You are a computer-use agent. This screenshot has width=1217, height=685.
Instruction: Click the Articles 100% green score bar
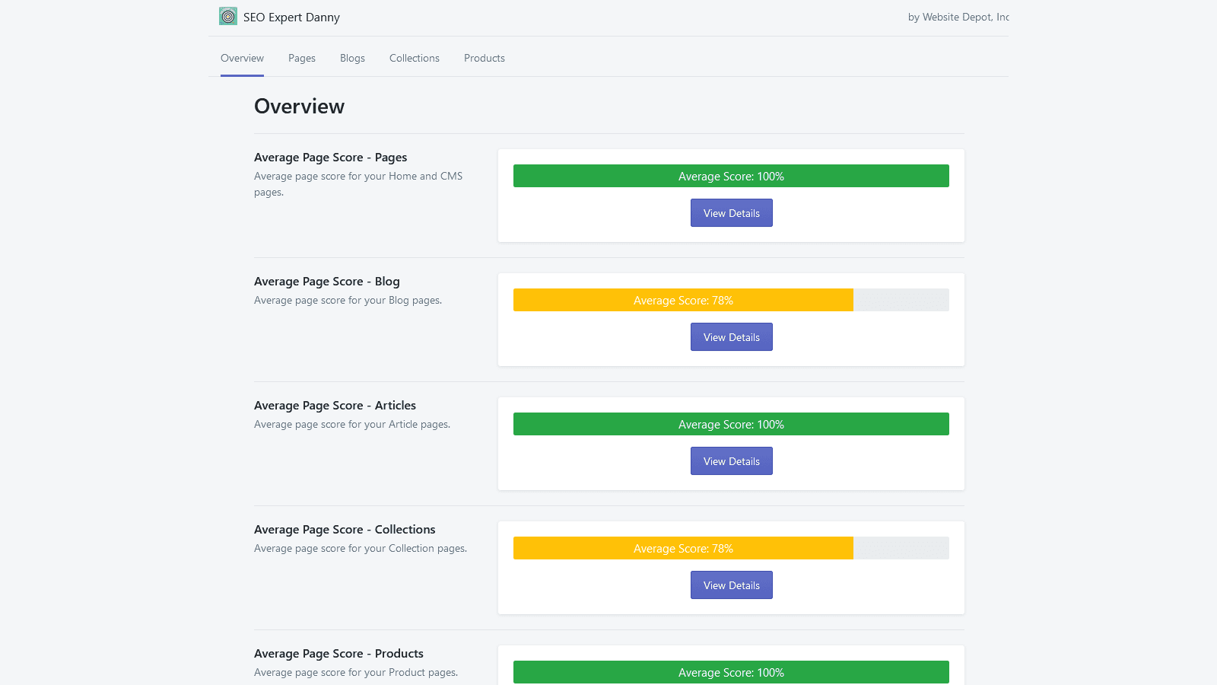(731, 424)
